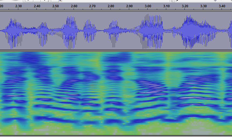This screenshot has height=137, width=232.
Task: Click the 3.20 mark on the timeline ruler
Action: tap(185, 6)
